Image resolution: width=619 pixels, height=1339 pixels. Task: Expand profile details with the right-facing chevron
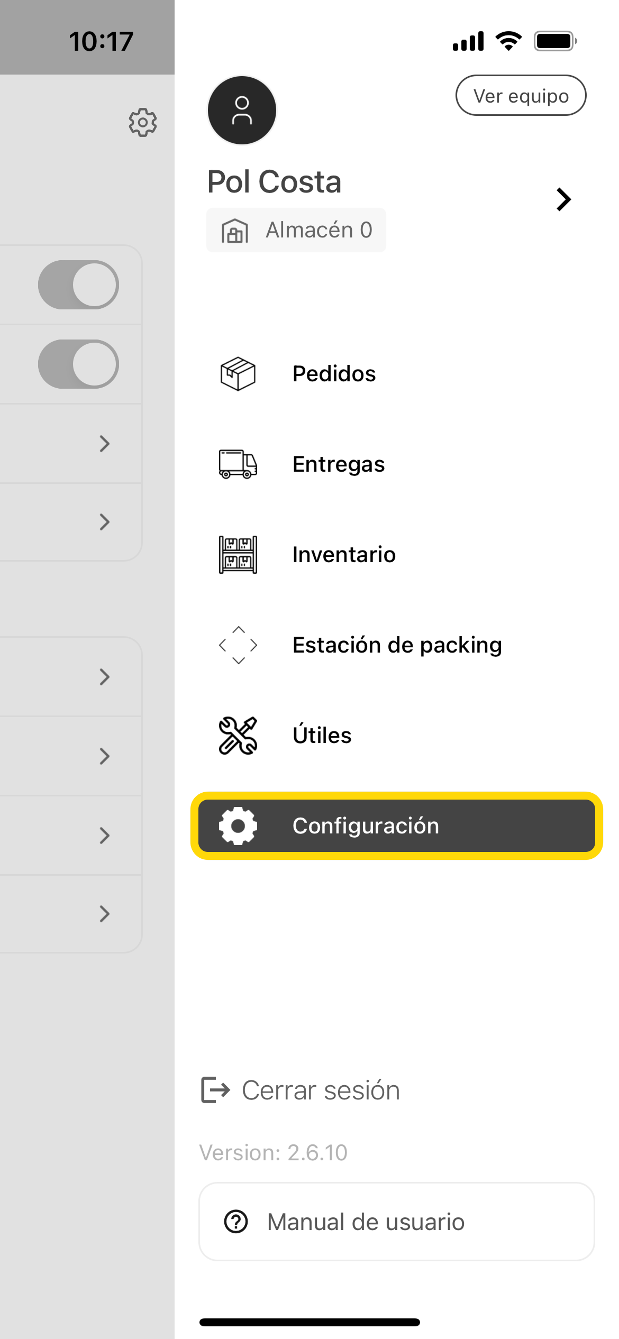(x=563, y=199)
